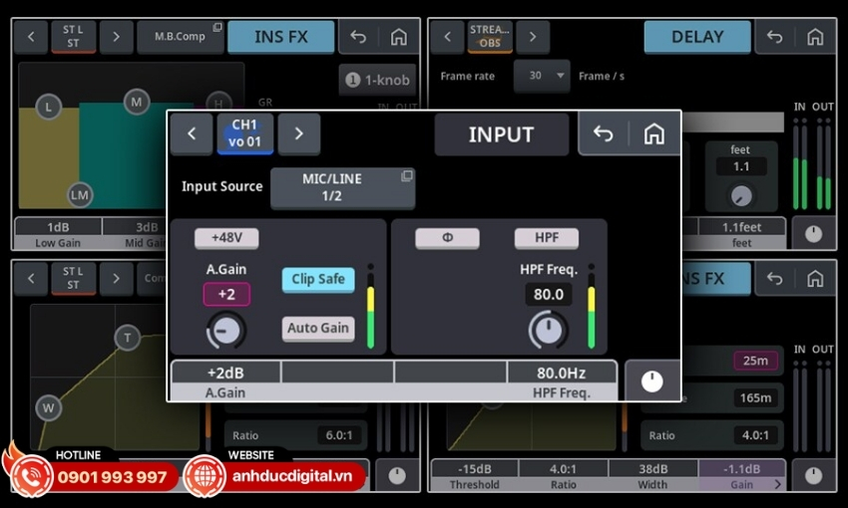The image size is (848, 508).
Task: Tap knob icon in bottom-right screen corner
Action: click(813, 475)
